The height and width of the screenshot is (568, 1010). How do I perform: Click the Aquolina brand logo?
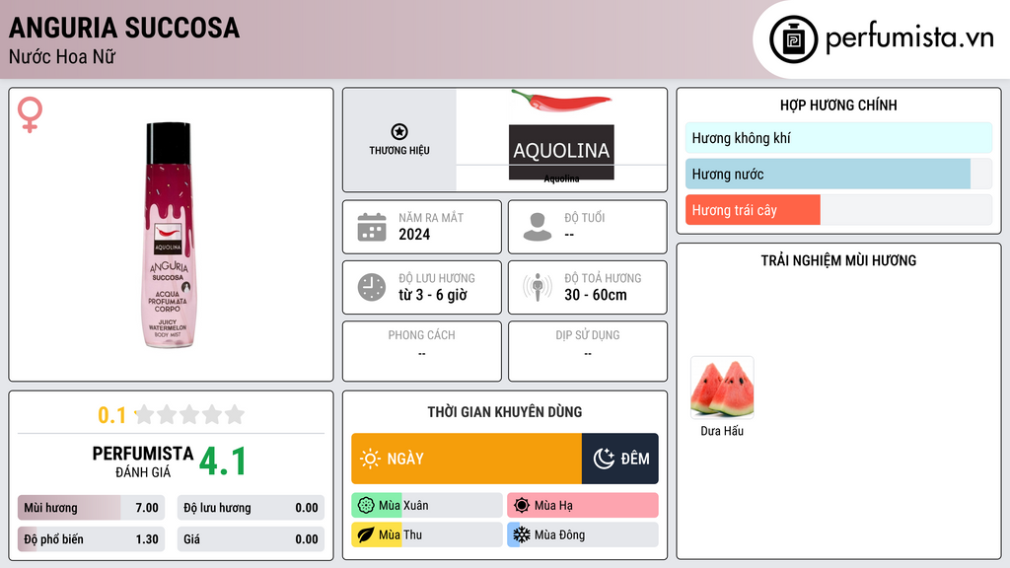point(561,151)
